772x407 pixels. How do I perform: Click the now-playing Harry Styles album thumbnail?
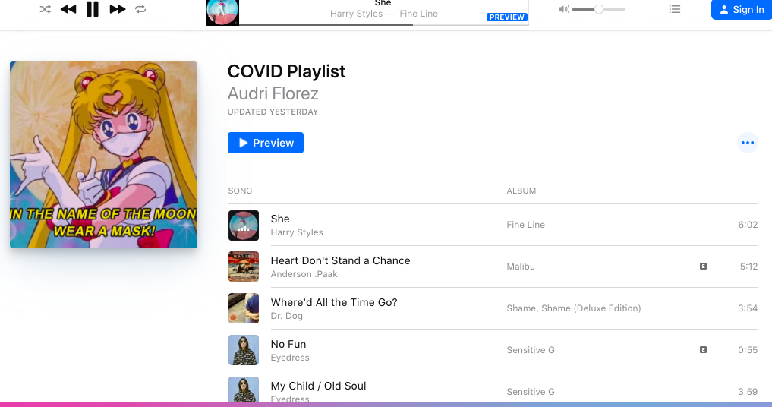click(222, 13)
